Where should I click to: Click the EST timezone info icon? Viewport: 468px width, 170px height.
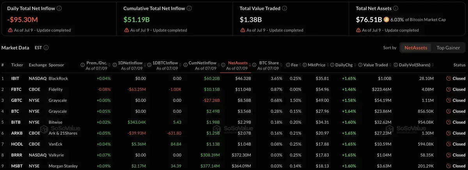coord(46,48)
